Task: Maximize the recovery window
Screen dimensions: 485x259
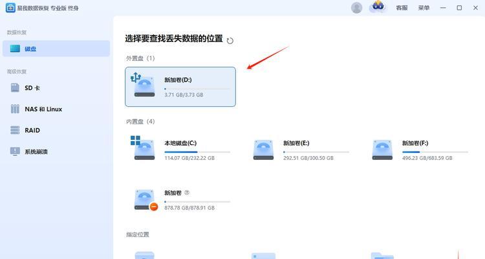Action: point(459,8)
